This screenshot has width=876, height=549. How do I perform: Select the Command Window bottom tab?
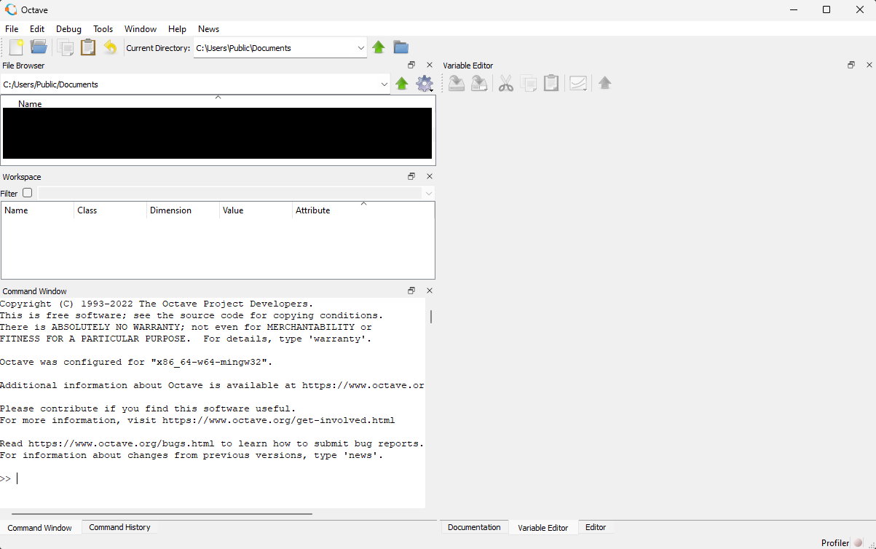point(40,528)
